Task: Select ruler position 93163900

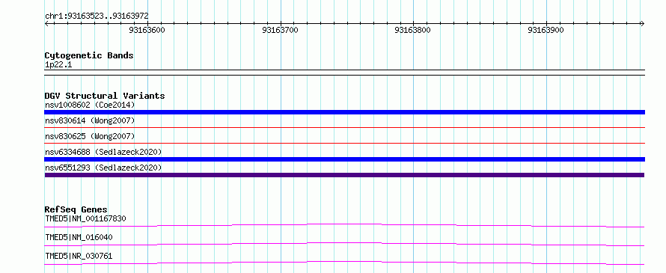Action: 546,30
